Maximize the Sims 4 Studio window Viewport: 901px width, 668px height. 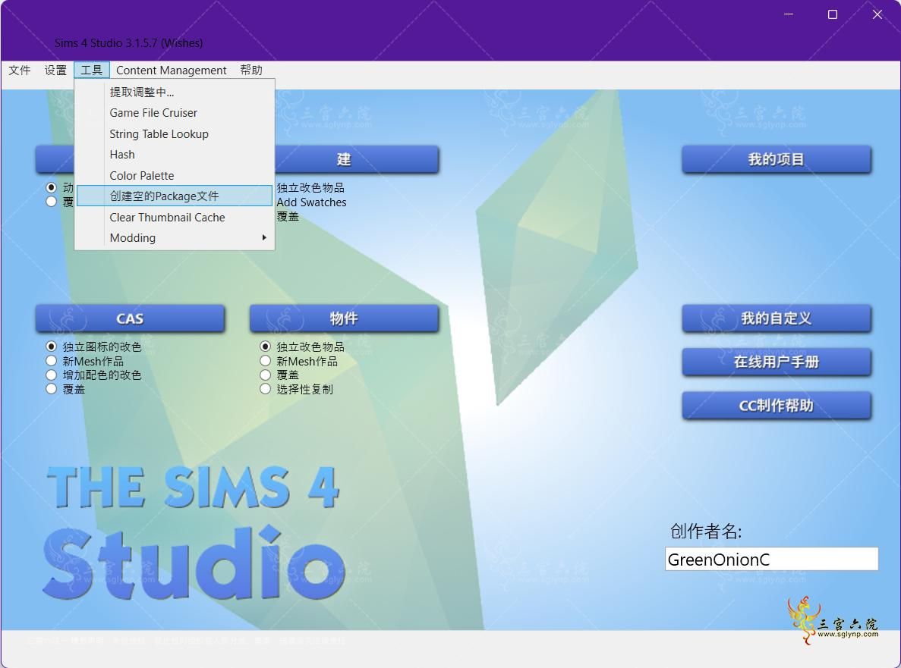click(x=833, y=14)
